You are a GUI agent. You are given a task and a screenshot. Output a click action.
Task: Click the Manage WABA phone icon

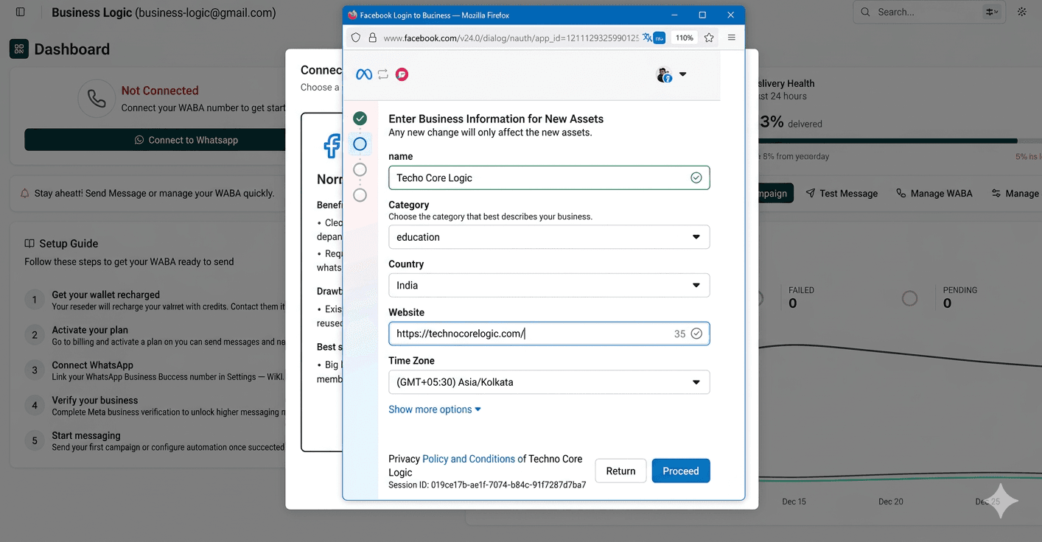point(901,193)
